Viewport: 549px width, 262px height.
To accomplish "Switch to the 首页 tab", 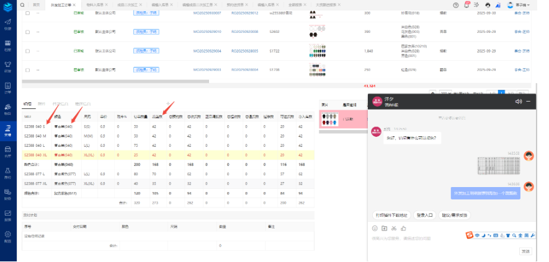I will coord(37,4).
